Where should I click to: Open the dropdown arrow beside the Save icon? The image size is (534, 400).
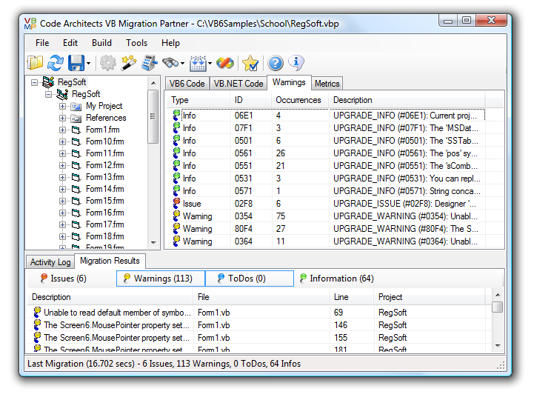pos(88,64)
